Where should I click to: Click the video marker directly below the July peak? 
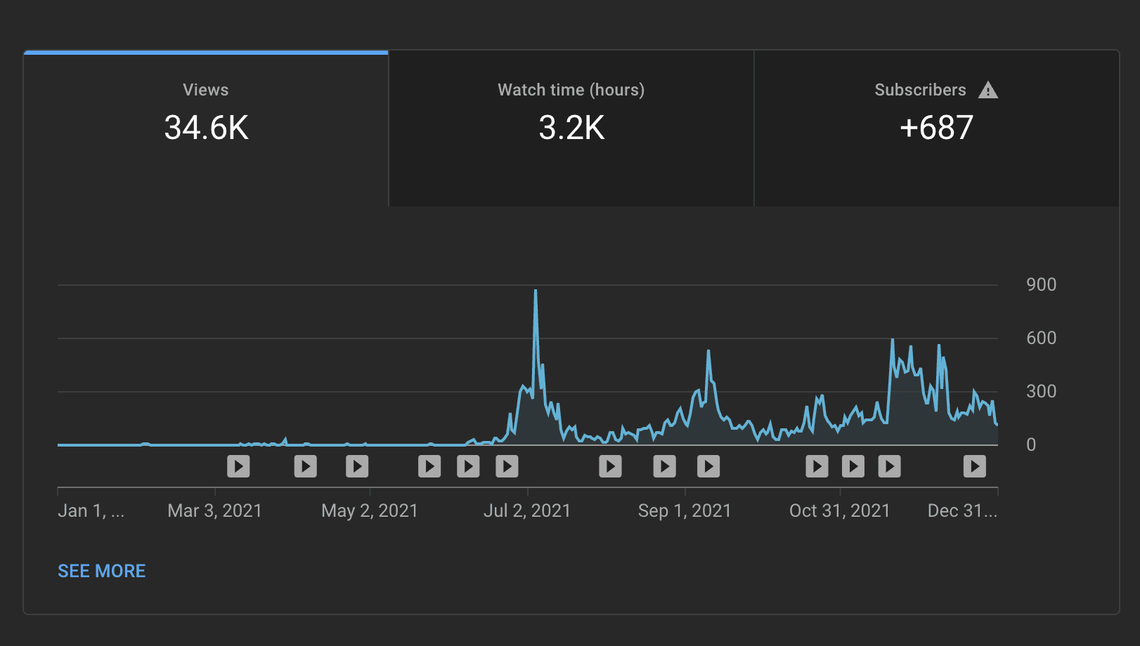(x=507, y=466)
